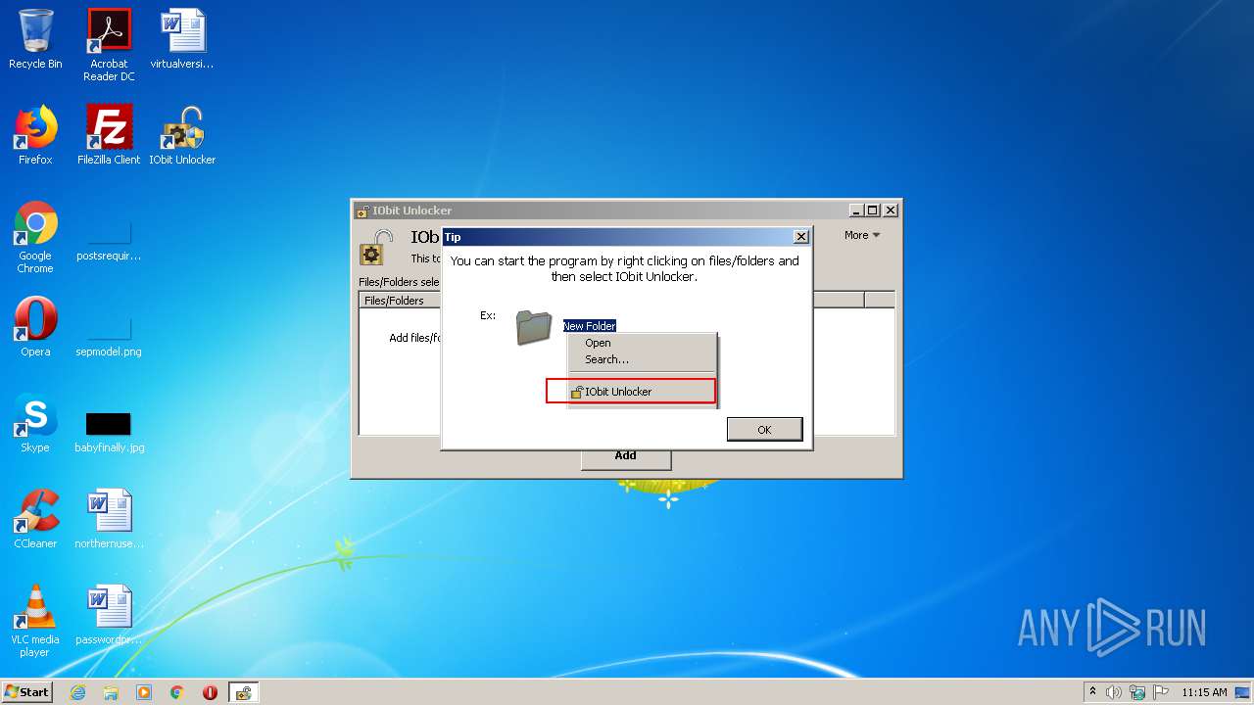
Task: Open Windows Explorer from the taskbar
Action: 111,692
